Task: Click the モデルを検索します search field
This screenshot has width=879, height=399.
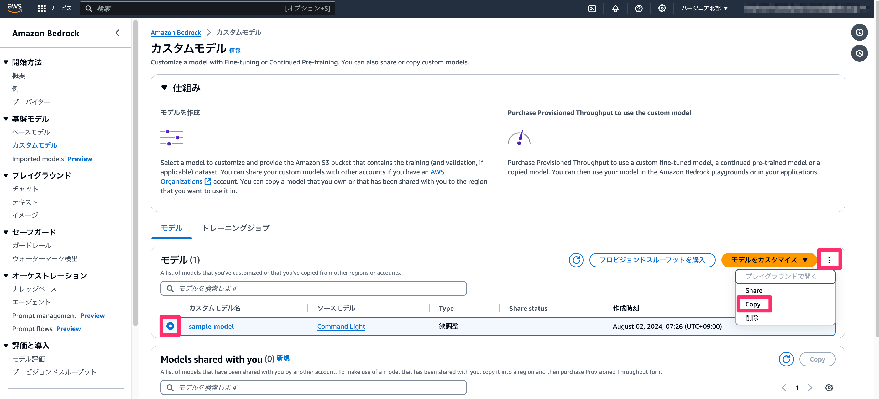Action: pos(313,288)
